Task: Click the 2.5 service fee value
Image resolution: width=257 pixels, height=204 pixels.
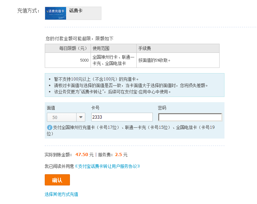Action: [118, 155]
